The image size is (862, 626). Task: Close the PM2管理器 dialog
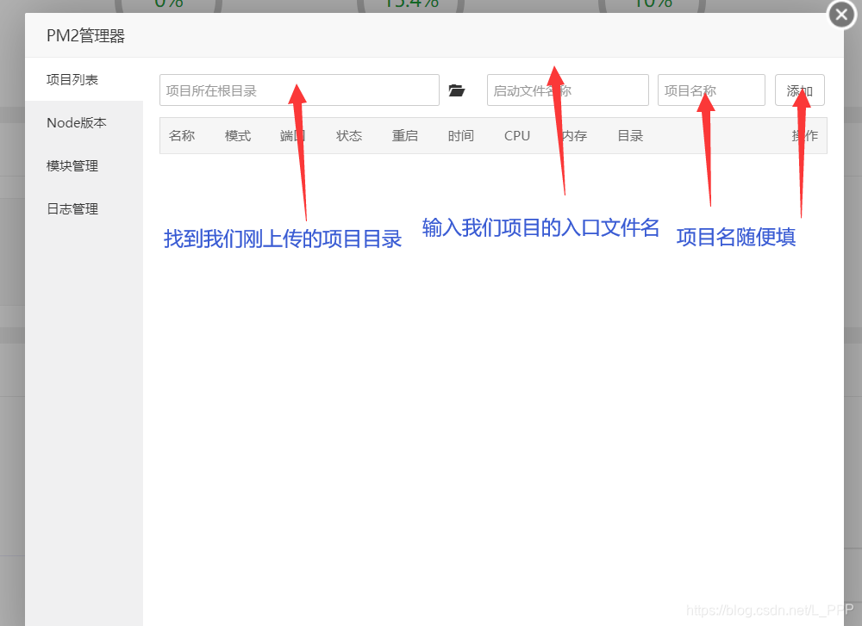841,15
